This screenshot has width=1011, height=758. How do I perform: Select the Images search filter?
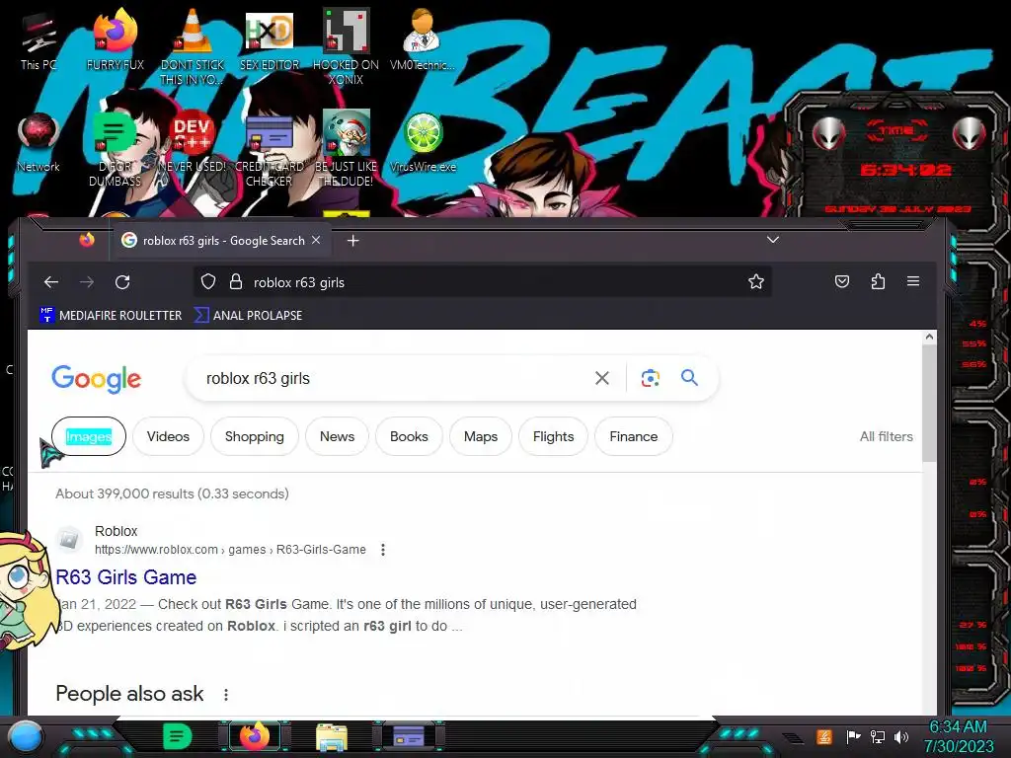click(89, 436)
